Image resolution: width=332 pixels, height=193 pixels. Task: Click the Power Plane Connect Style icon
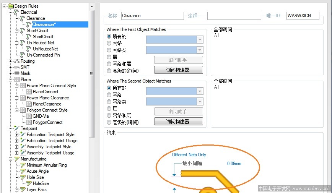coord(23,86)
